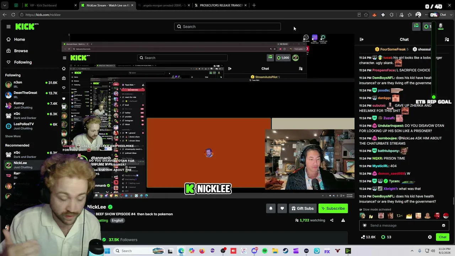Open the reader view icon in the address bar

(359, 15)
